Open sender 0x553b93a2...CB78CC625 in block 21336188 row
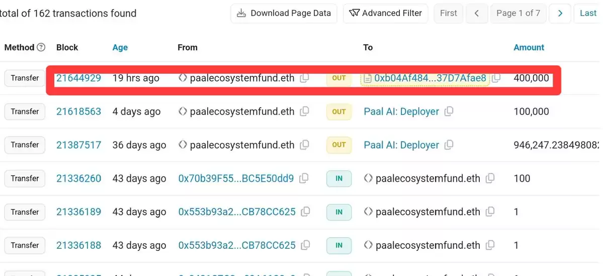603x276 pixels. tap(237, 245)
